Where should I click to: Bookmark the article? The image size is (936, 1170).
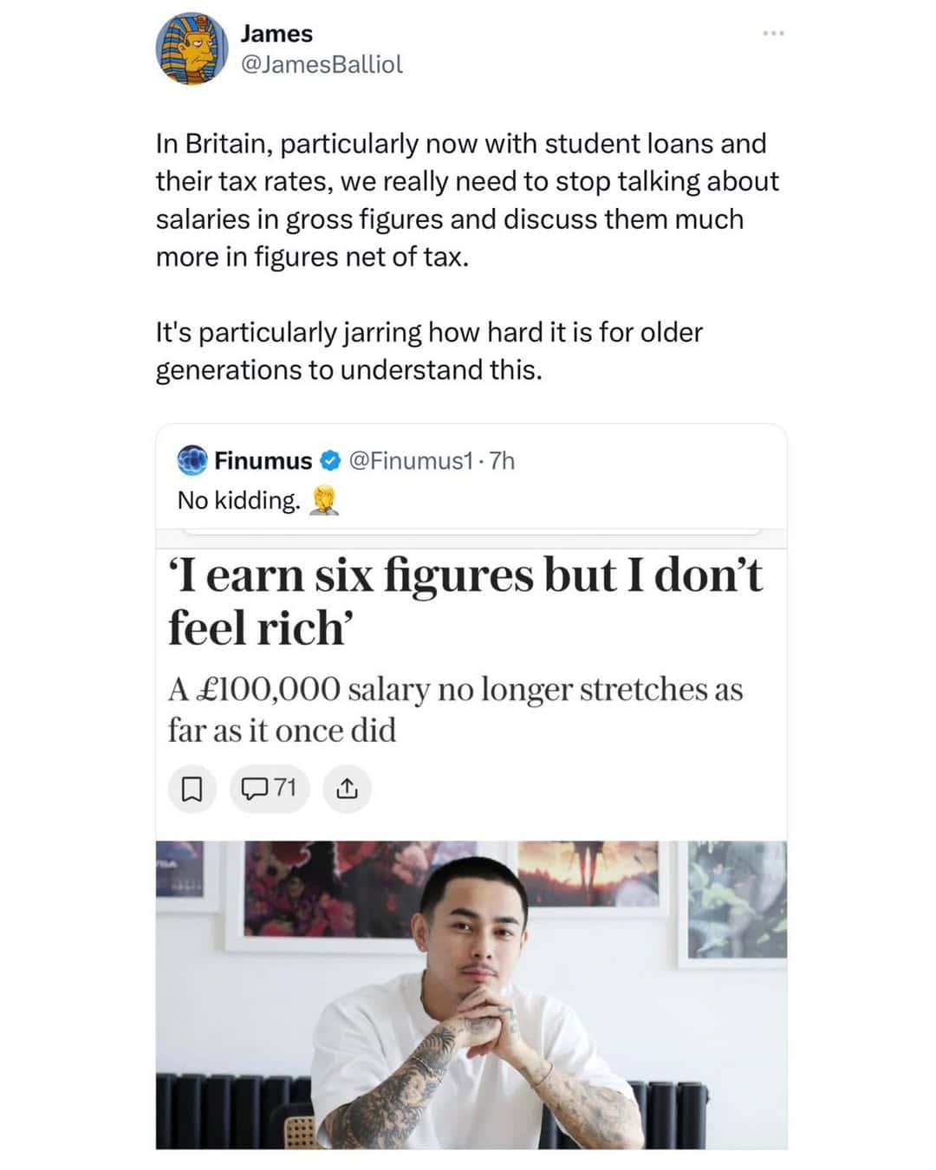point(192,789)
